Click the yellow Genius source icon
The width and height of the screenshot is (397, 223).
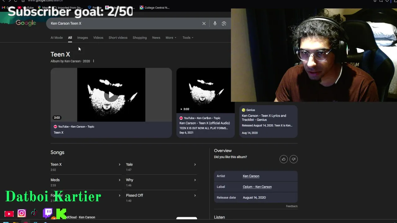[243, 110]
